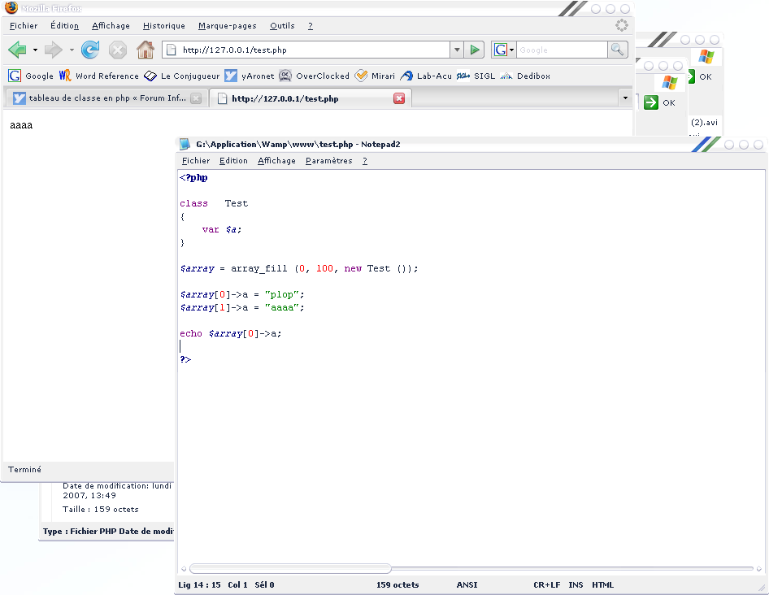769x595 pixels.
Task: Click the search magnifier icon
Action: point(618,50)
